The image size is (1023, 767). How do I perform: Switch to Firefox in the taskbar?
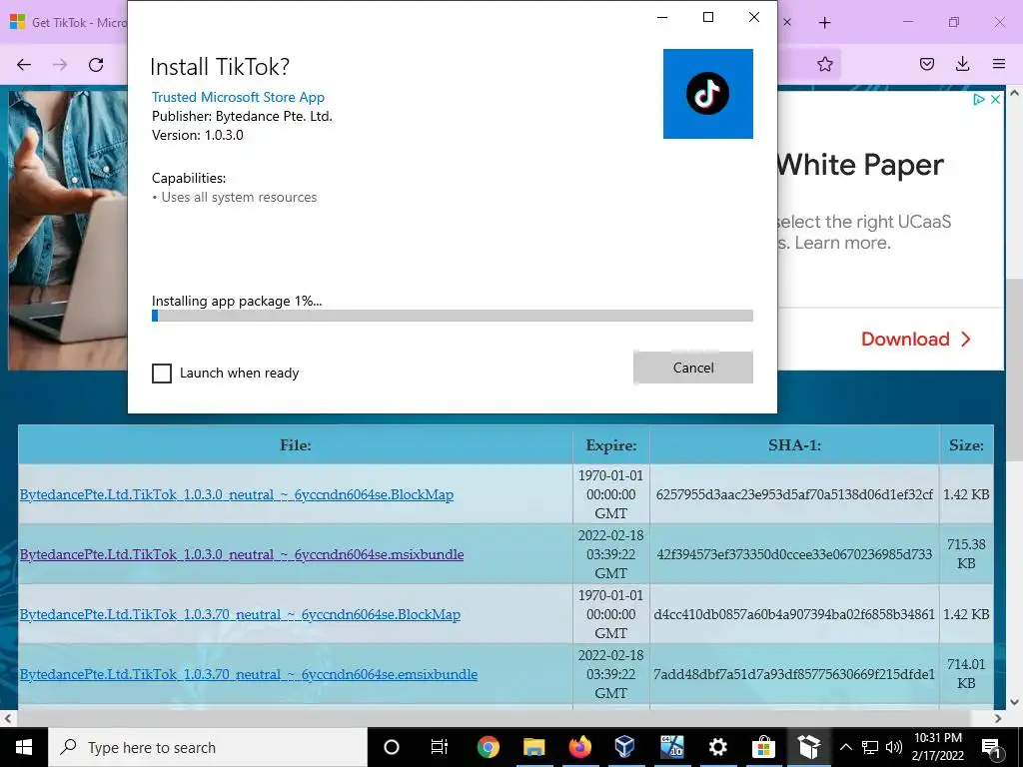[579, 747]
